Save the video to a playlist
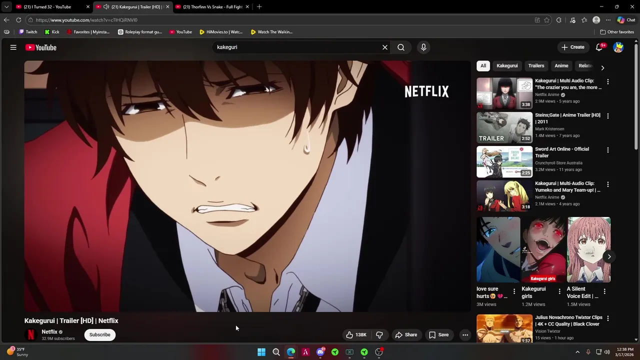This screenshot has width=640, height=360. [x=439, y=335]
